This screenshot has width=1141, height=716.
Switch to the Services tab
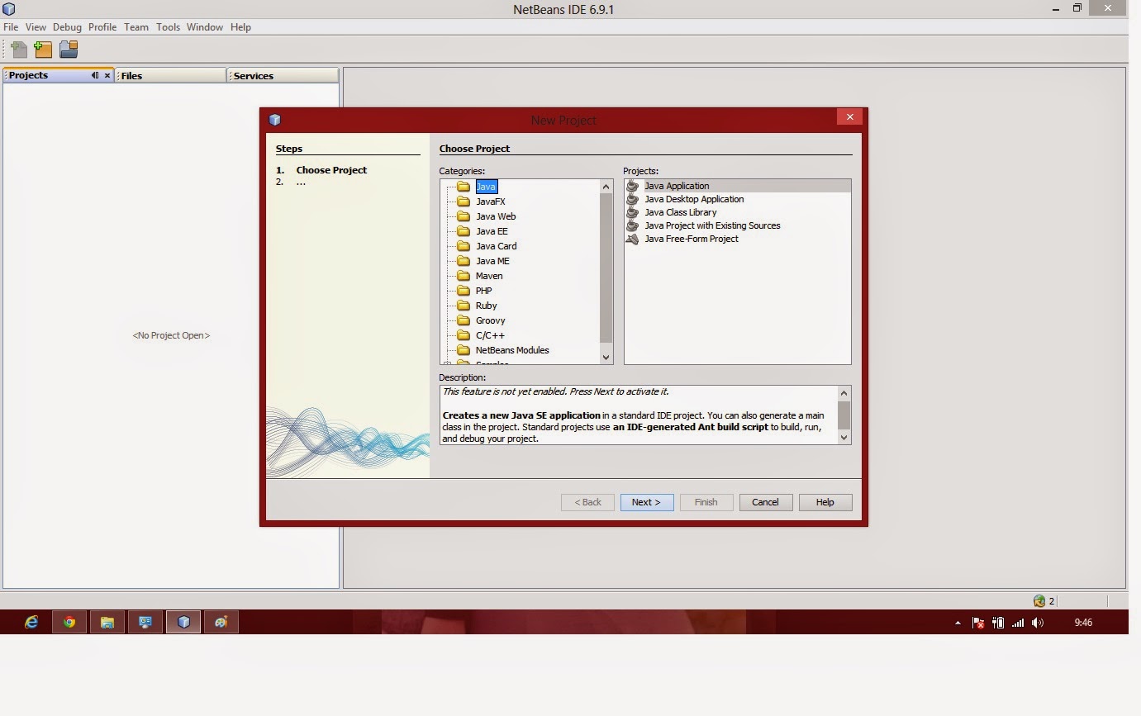tap(283, 75)
